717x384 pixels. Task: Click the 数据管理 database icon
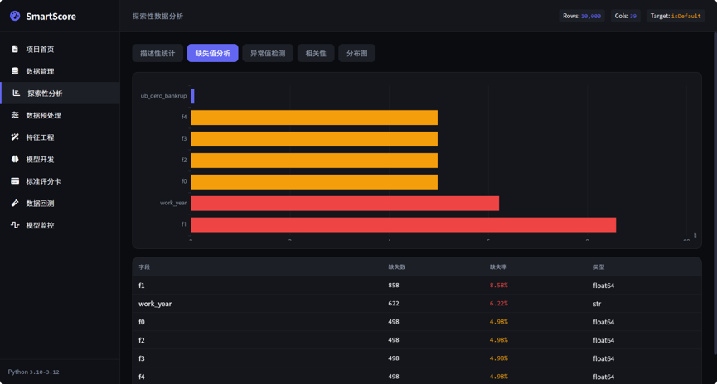(15, 71)
